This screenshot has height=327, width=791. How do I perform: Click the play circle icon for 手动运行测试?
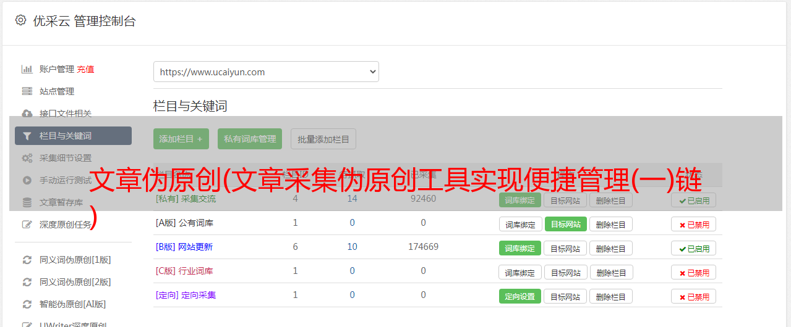point(27,180)
